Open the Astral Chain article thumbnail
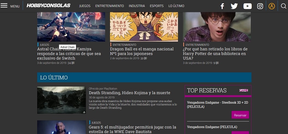 click(71, 27)
